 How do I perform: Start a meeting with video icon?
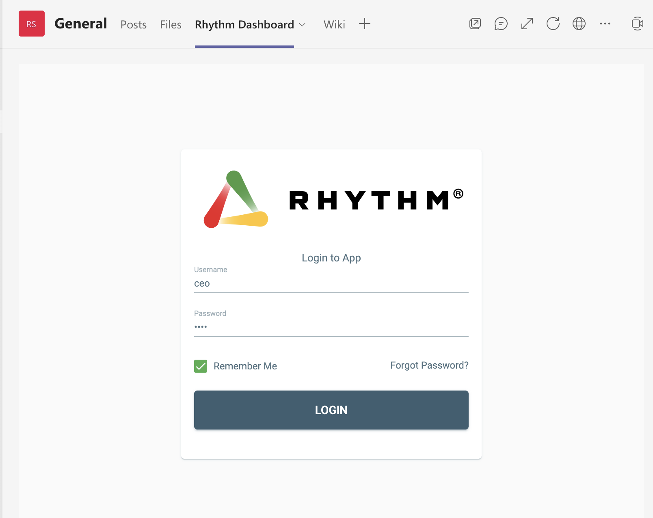[x=638, y=24]
